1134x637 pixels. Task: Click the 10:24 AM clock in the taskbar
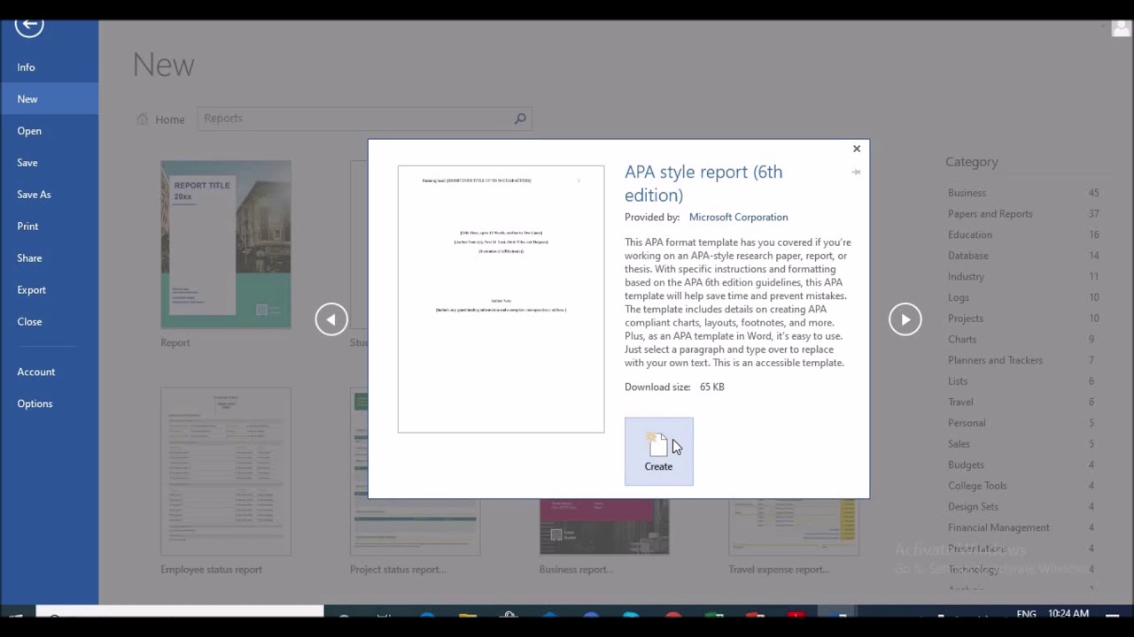pos(1068,613)
